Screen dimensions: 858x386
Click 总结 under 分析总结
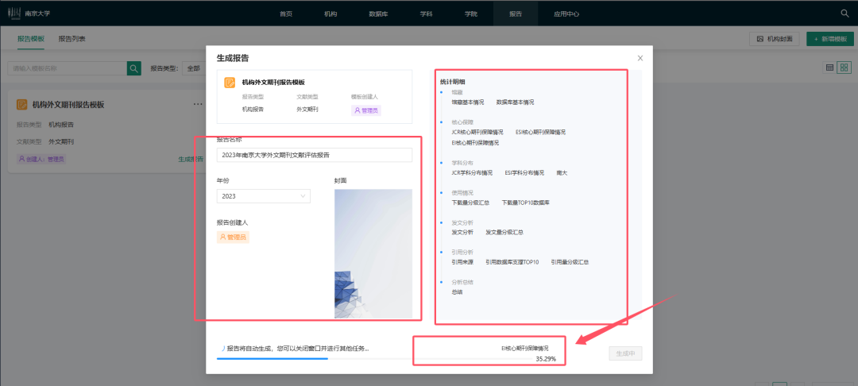(457, 292)
